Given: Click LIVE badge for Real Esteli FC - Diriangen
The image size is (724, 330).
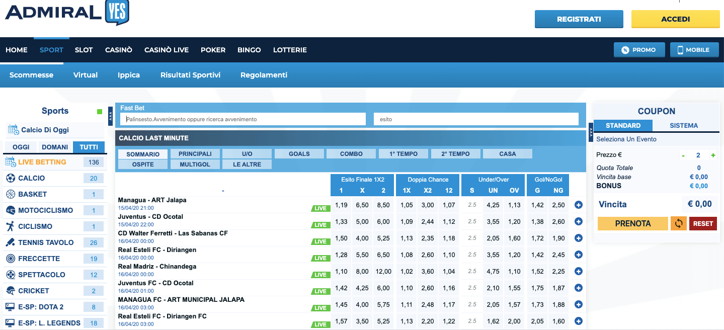Looking at the screenshot, I should tap(320, 258).
